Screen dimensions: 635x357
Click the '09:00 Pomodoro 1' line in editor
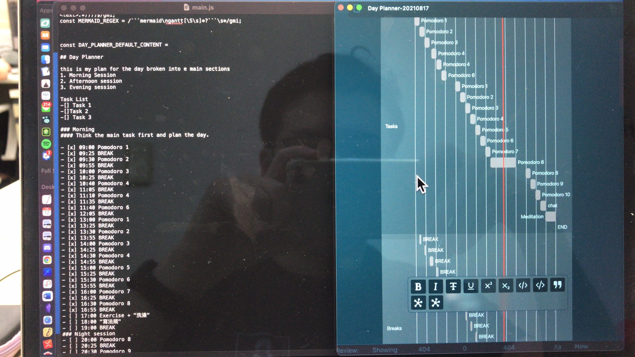[x=94, y=147]
